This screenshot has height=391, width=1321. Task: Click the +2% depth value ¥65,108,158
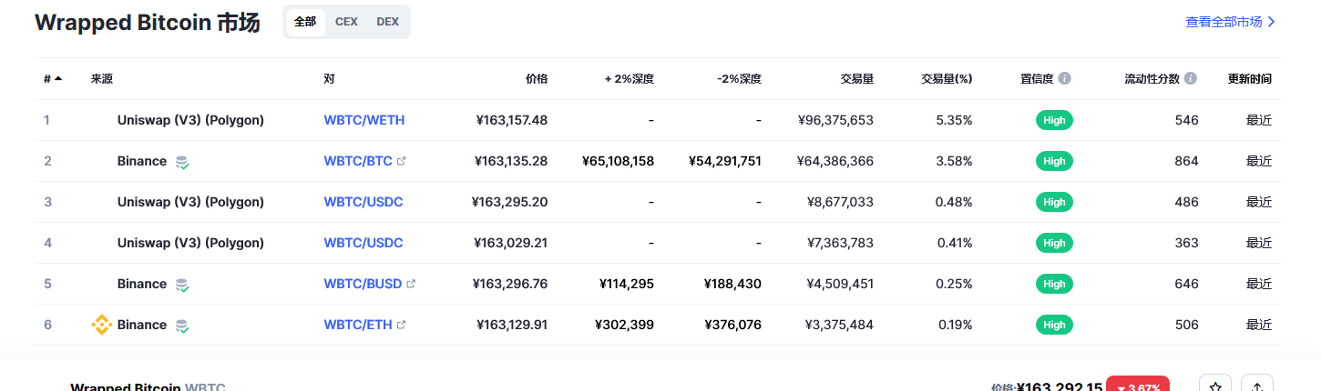(x=618, y=161)
